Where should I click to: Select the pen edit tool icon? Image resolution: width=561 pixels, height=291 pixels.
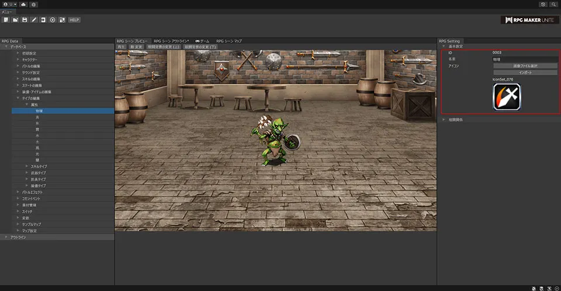34,20
